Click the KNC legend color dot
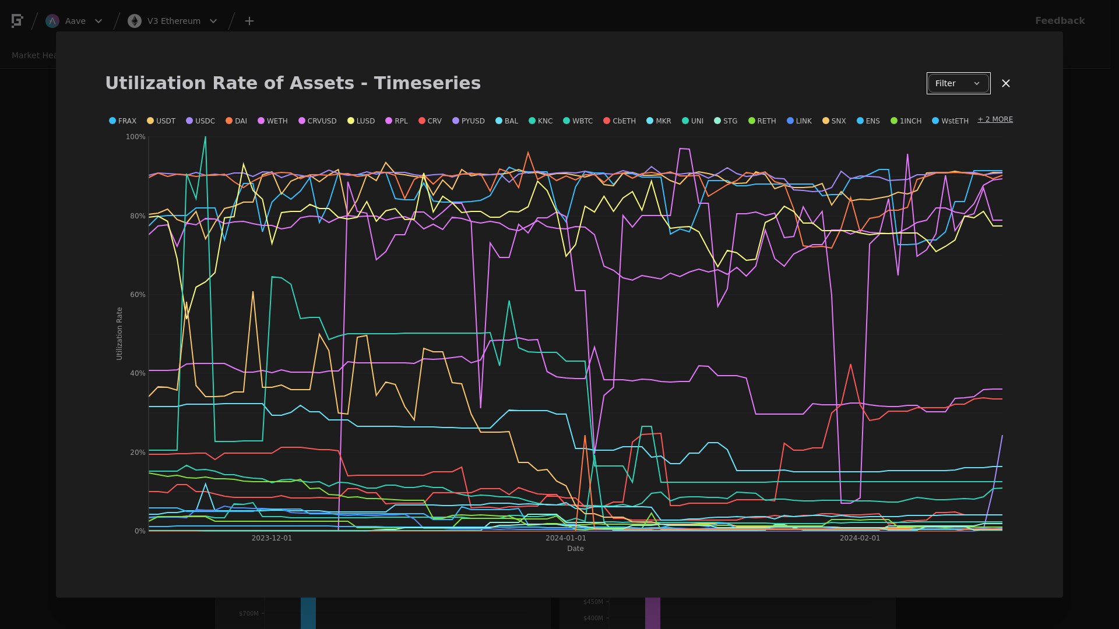 click(x=532, y=121)
